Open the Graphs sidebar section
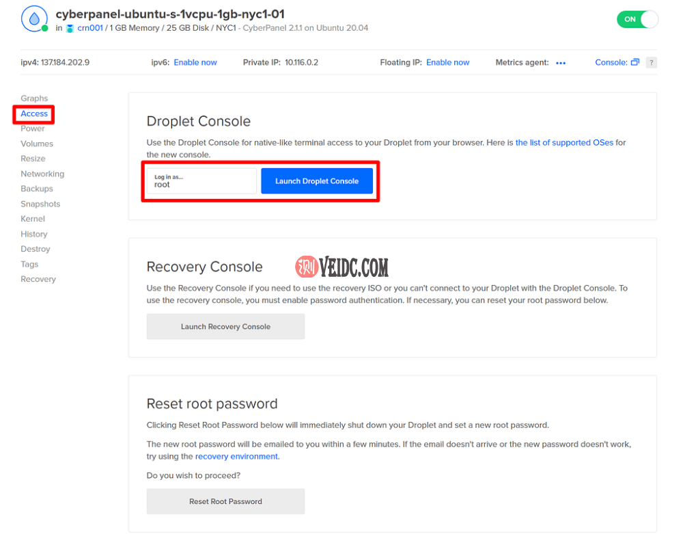683x534 pixels. [34, 98]
